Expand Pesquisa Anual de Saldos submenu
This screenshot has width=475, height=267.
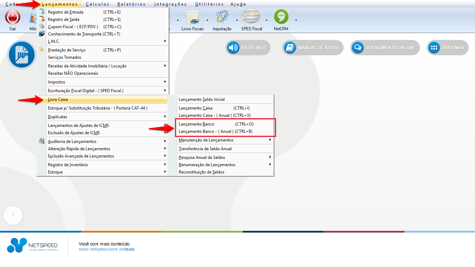[x=270, y=157]
